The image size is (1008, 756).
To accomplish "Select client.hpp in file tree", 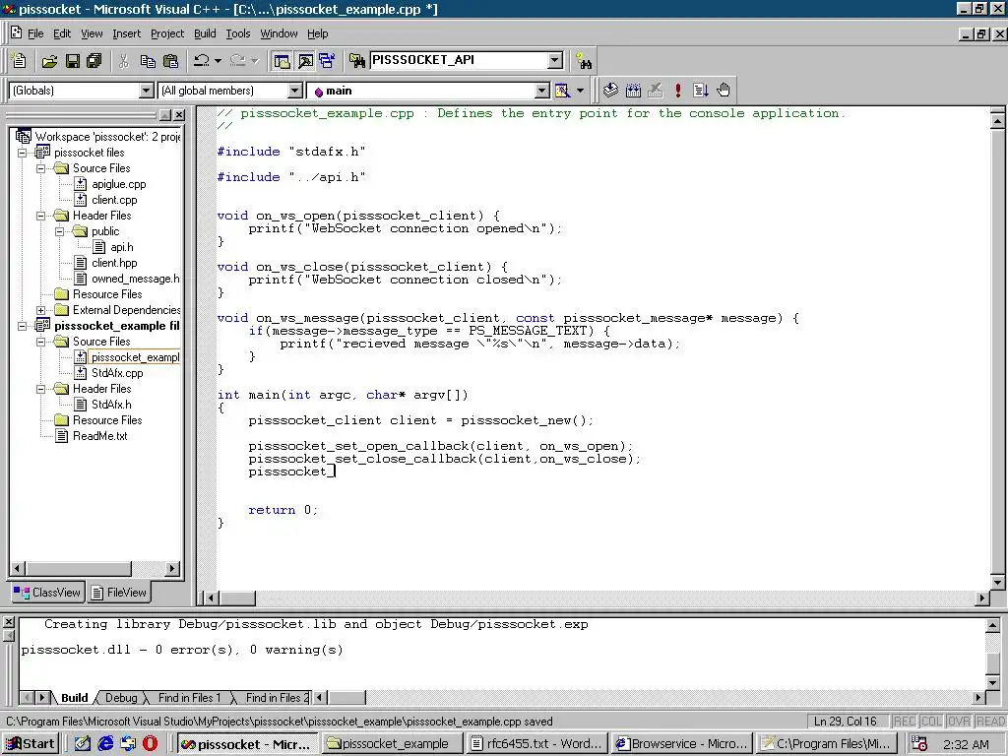I will click(114, 263).
